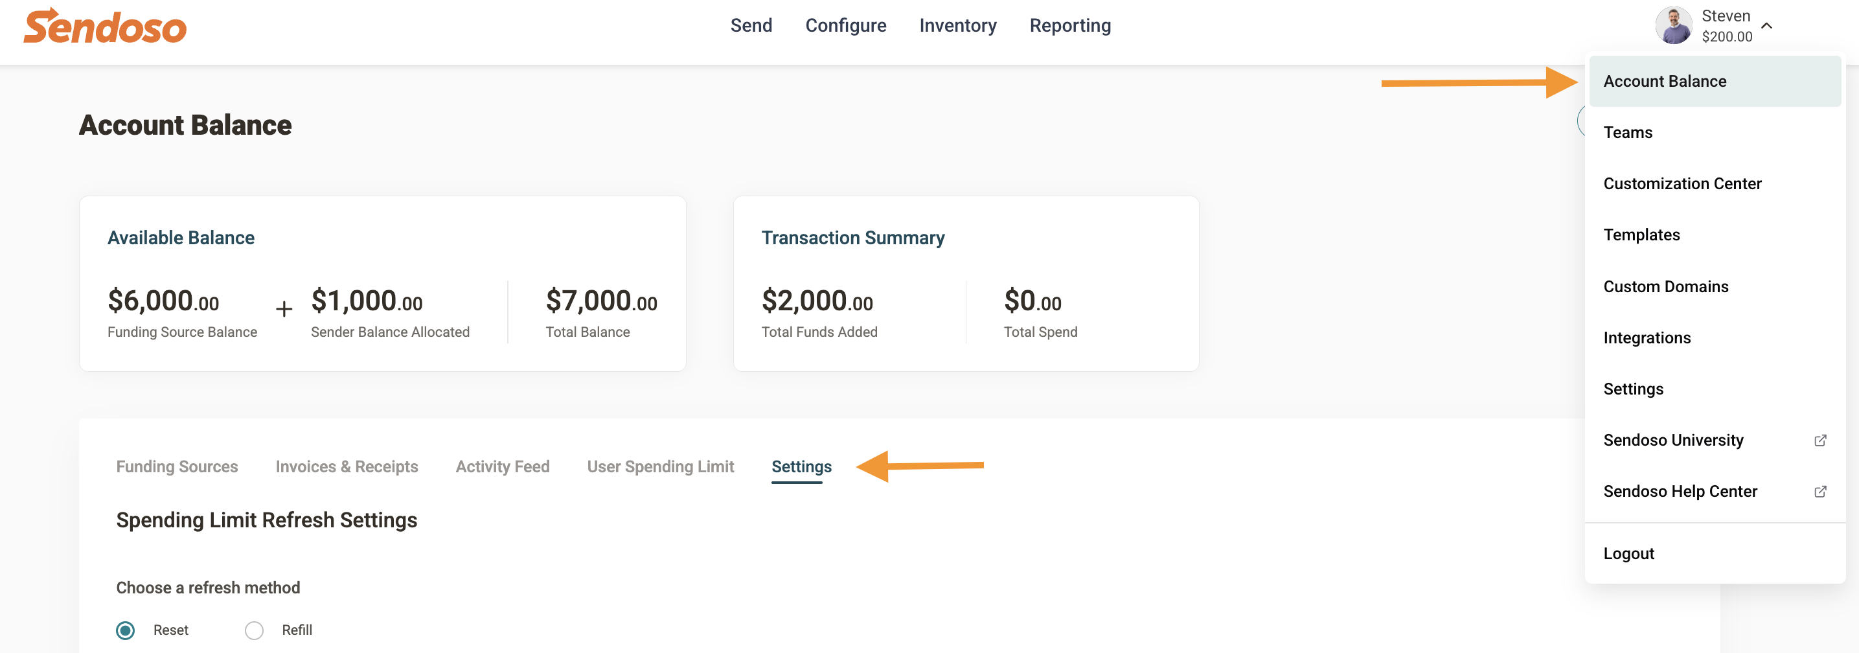
Task: Click Steven's profile avatar
Action: coord(1674,26)
